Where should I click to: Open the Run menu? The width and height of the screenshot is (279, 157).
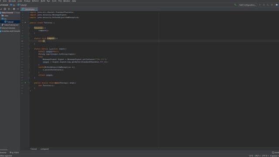click(x=48, y=1)
